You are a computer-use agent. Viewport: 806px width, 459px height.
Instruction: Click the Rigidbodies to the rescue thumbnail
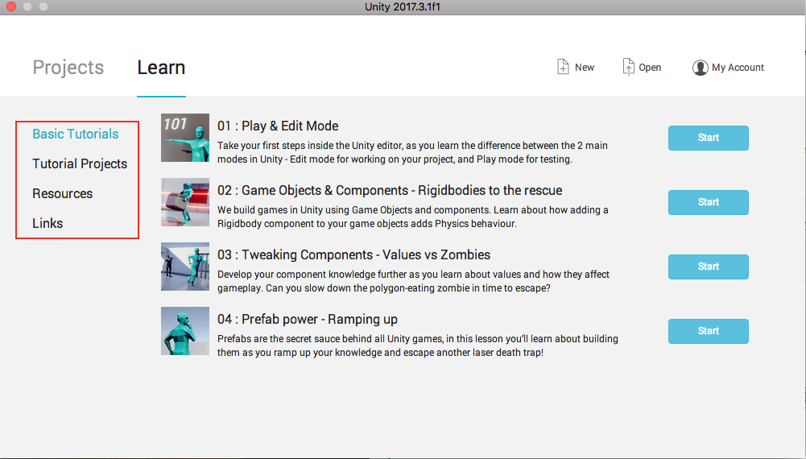pyautogui.click(x=185, y=202)
